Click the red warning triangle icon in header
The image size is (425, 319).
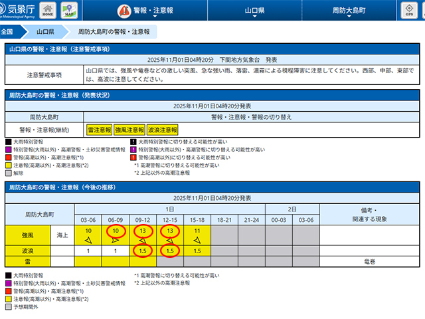pos(125,11)
